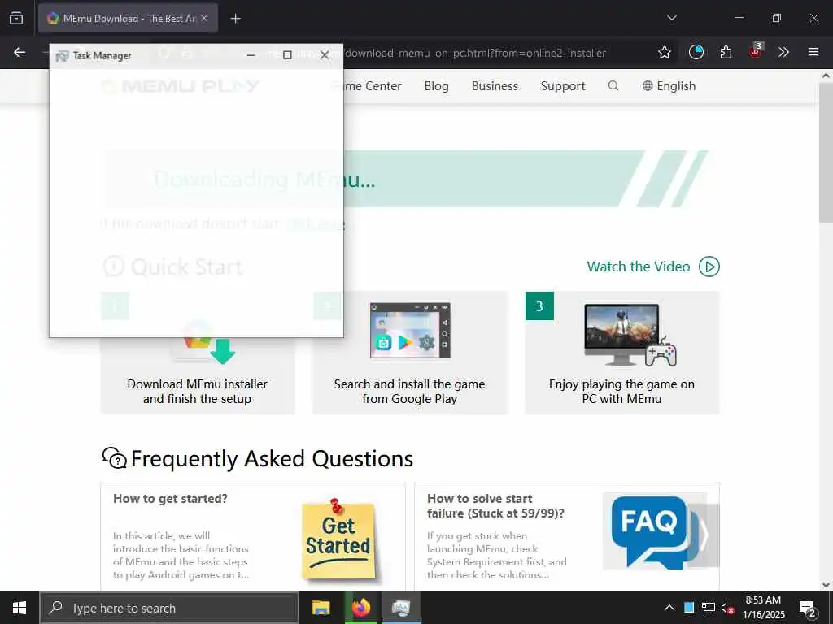Open the notifications action center
Viewport: 833px width, 624px height.
[808, 608]
